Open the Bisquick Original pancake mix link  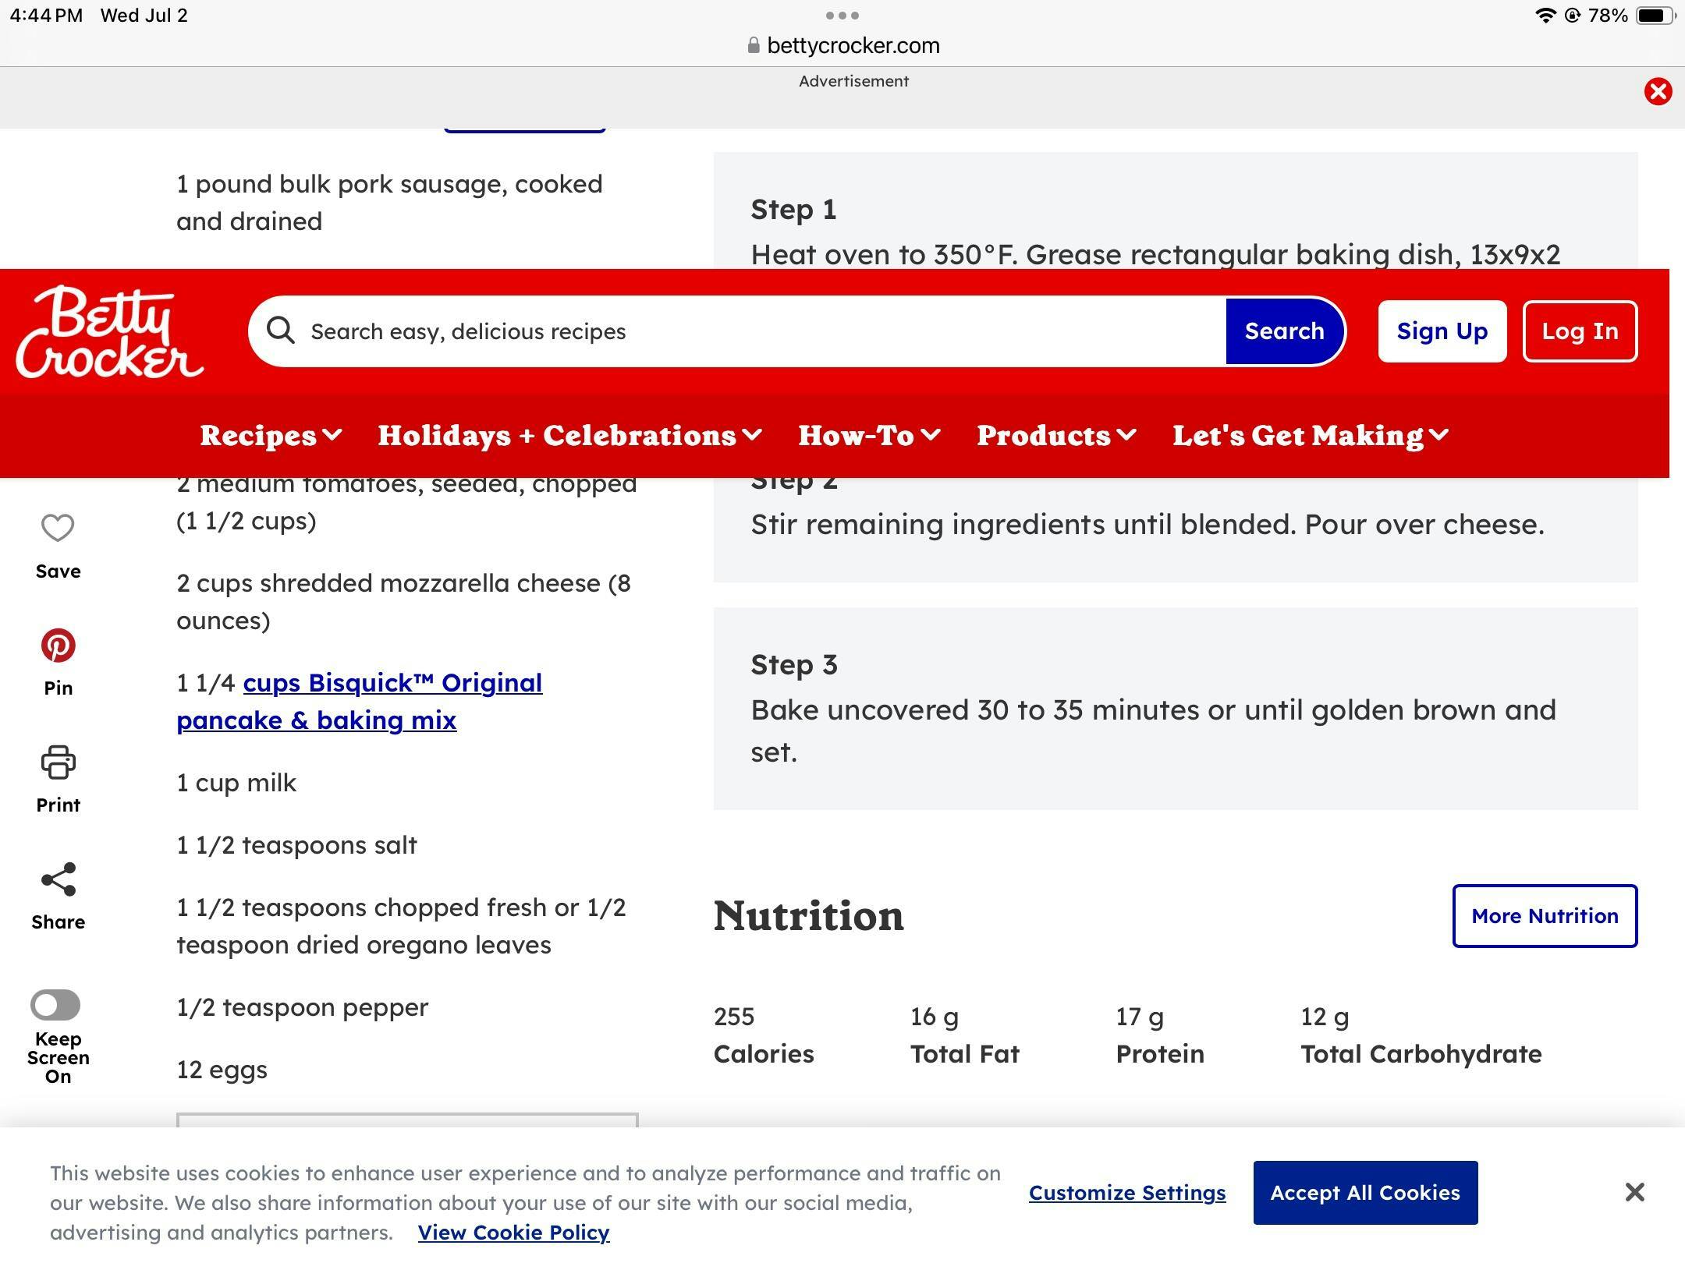pyautogui.click(x=359, y=701)
